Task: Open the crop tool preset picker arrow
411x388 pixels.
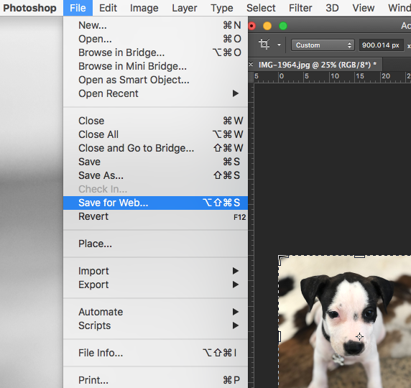Action: 280,45
